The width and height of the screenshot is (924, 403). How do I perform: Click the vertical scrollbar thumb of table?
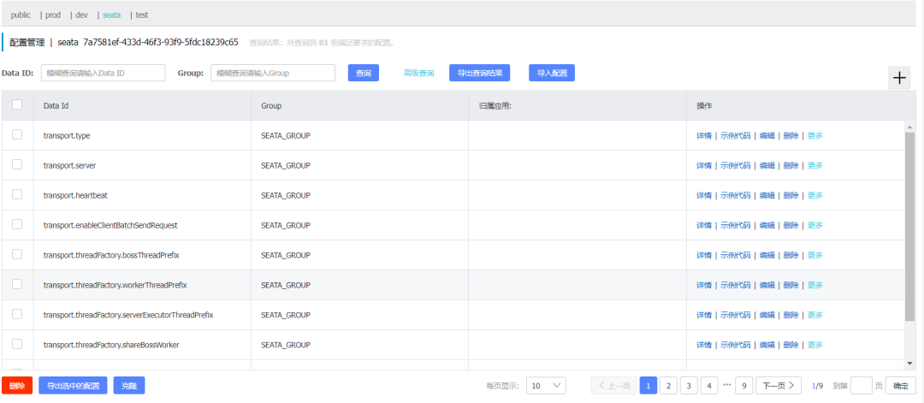(909, 227)
